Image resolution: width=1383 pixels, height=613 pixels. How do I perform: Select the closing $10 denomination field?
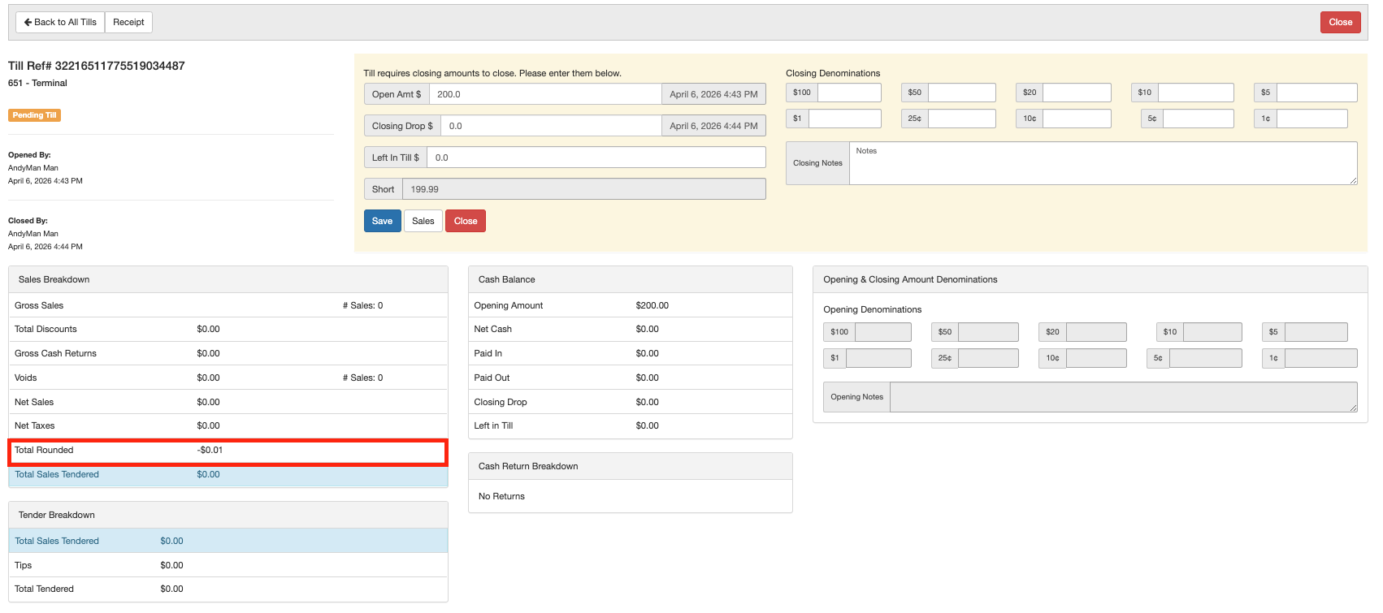coord(1195,93)
